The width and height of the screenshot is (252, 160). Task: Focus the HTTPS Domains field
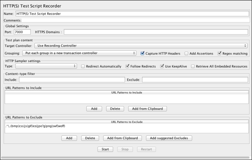pos(156,32)
